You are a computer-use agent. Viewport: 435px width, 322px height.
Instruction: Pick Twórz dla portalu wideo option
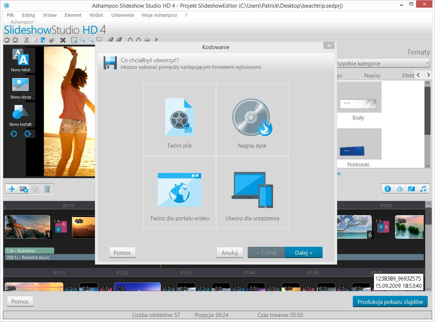pyautogui.click(x=179, y=193)
